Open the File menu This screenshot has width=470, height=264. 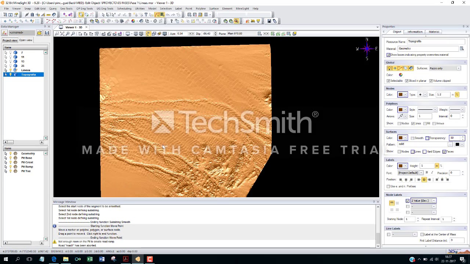[6, 8]
